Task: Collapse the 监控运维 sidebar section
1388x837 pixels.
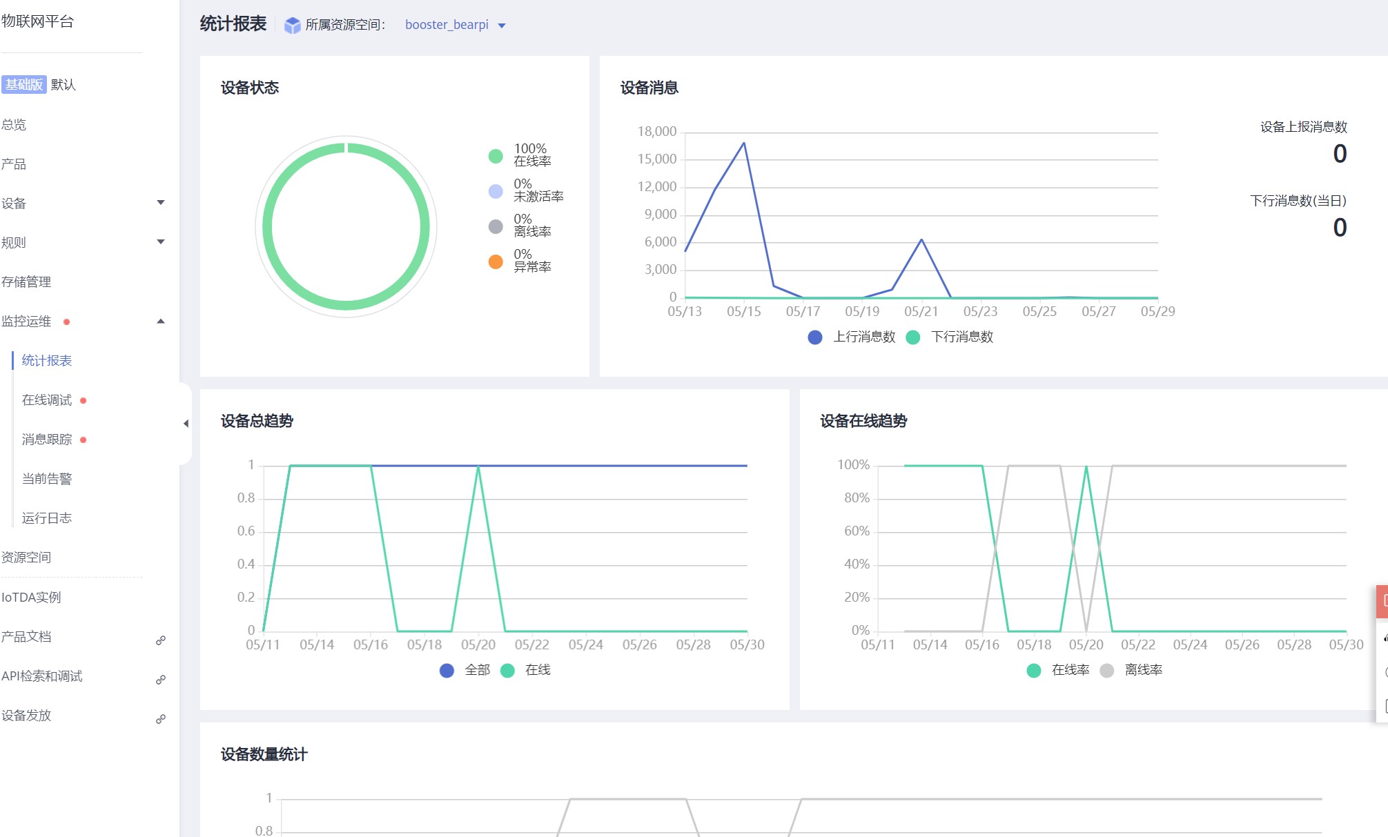Action: click(x=162, y=322)
